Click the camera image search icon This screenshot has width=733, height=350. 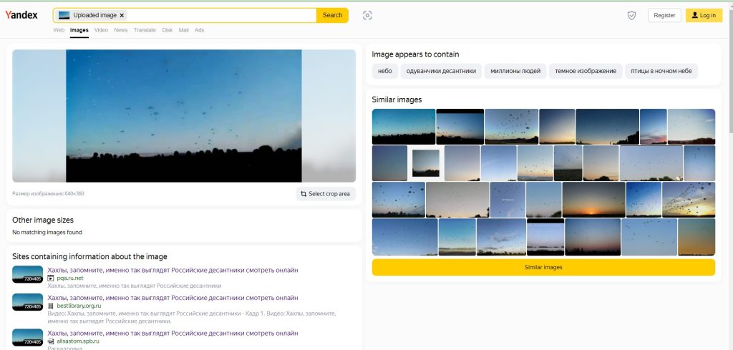coord(367,15)
